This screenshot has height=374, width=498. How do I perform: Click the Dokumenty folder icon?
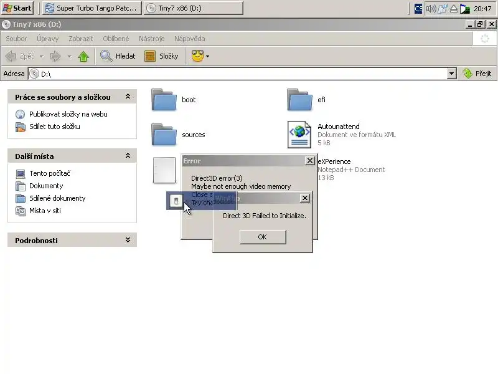click(x=21, y=186)
